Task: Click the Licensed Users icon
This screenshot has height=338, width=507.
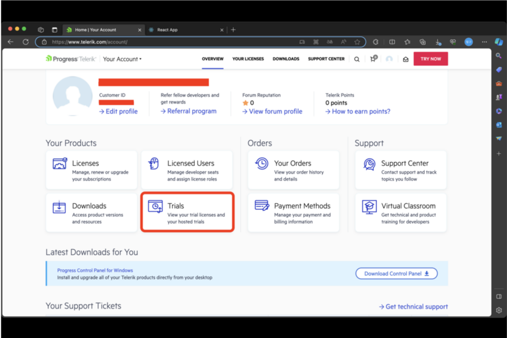Action: pos(154,164)
